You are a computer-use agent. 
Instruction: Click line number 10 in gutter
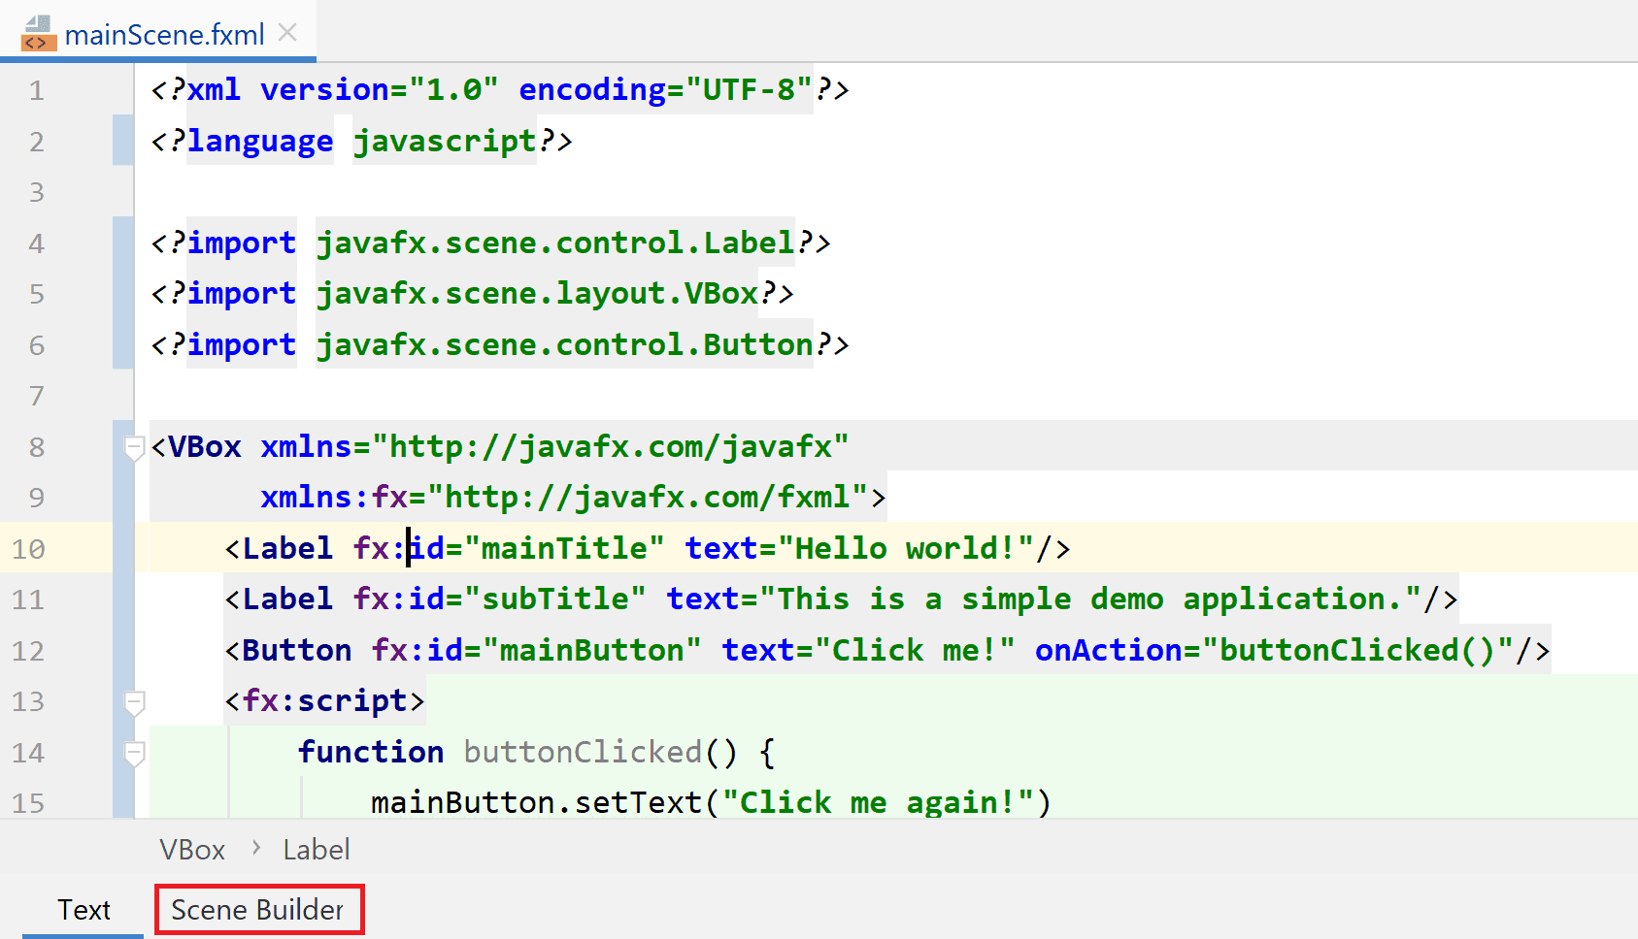[28, 549]
